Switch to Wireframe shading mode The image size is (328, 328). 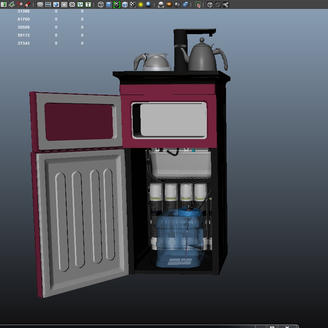click(101, 4)
